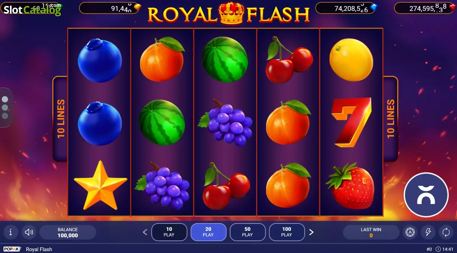Viewport: 457px width, 253px height.
Task: Spin the reels with the round button
Action: pyautogui.click(x=426, y=195)
